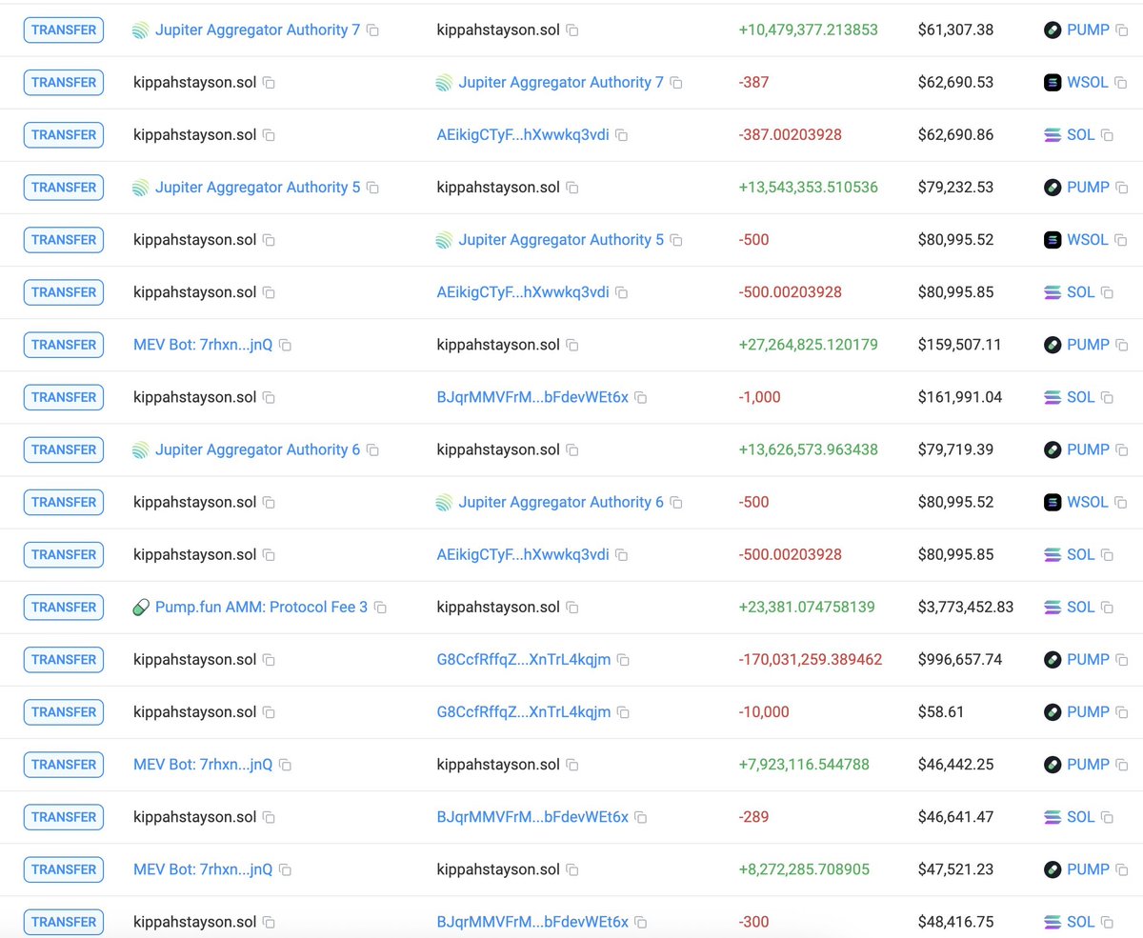Click Jupiter logo beside sender Authority 5 in $79,232.53 row

point(141,188)
